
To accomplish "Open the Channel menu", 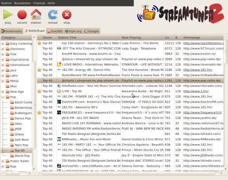I will click(x=39, y=3).
